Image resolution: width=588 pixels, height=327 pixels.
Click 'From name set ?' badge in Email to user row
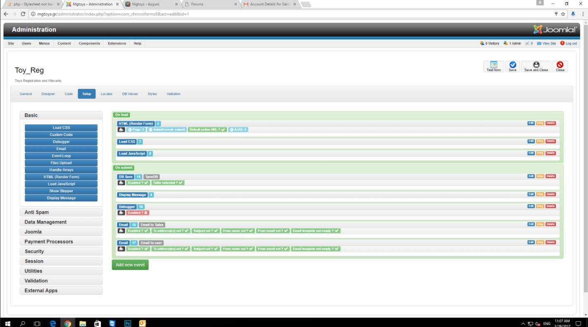(x=238, y=249)
